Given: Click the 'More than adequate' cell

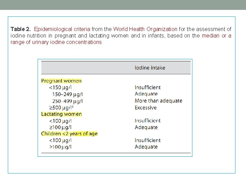Looking at the screenshot, I should 159,101.
